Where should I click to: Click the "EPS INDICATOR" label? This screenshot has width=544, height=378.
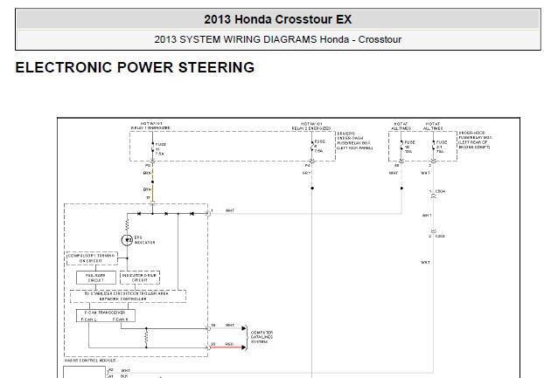144,240
